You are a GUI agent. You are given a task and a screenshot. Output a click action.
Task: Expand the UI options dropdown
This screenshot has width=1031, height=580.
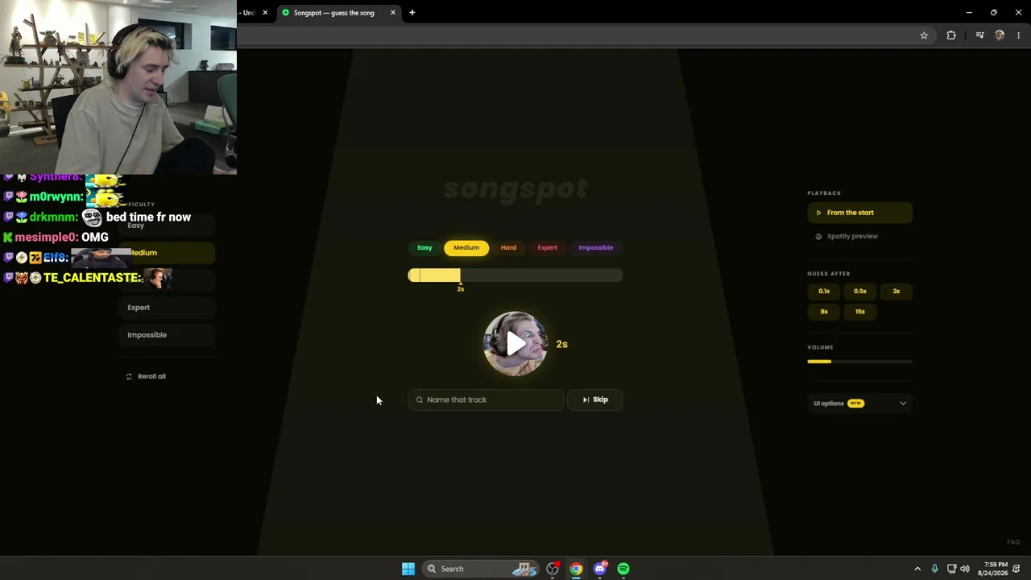(859, 403)
